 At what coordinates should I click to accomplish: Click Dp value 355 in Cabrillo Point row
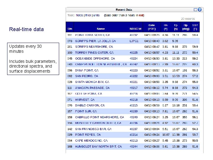click(185, 117)
